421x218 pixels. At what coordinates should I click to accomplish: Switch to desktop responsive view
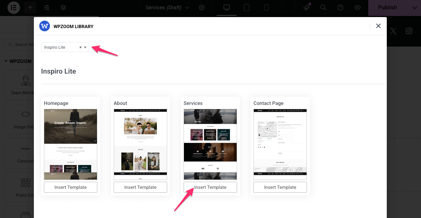tap(226, 7)
